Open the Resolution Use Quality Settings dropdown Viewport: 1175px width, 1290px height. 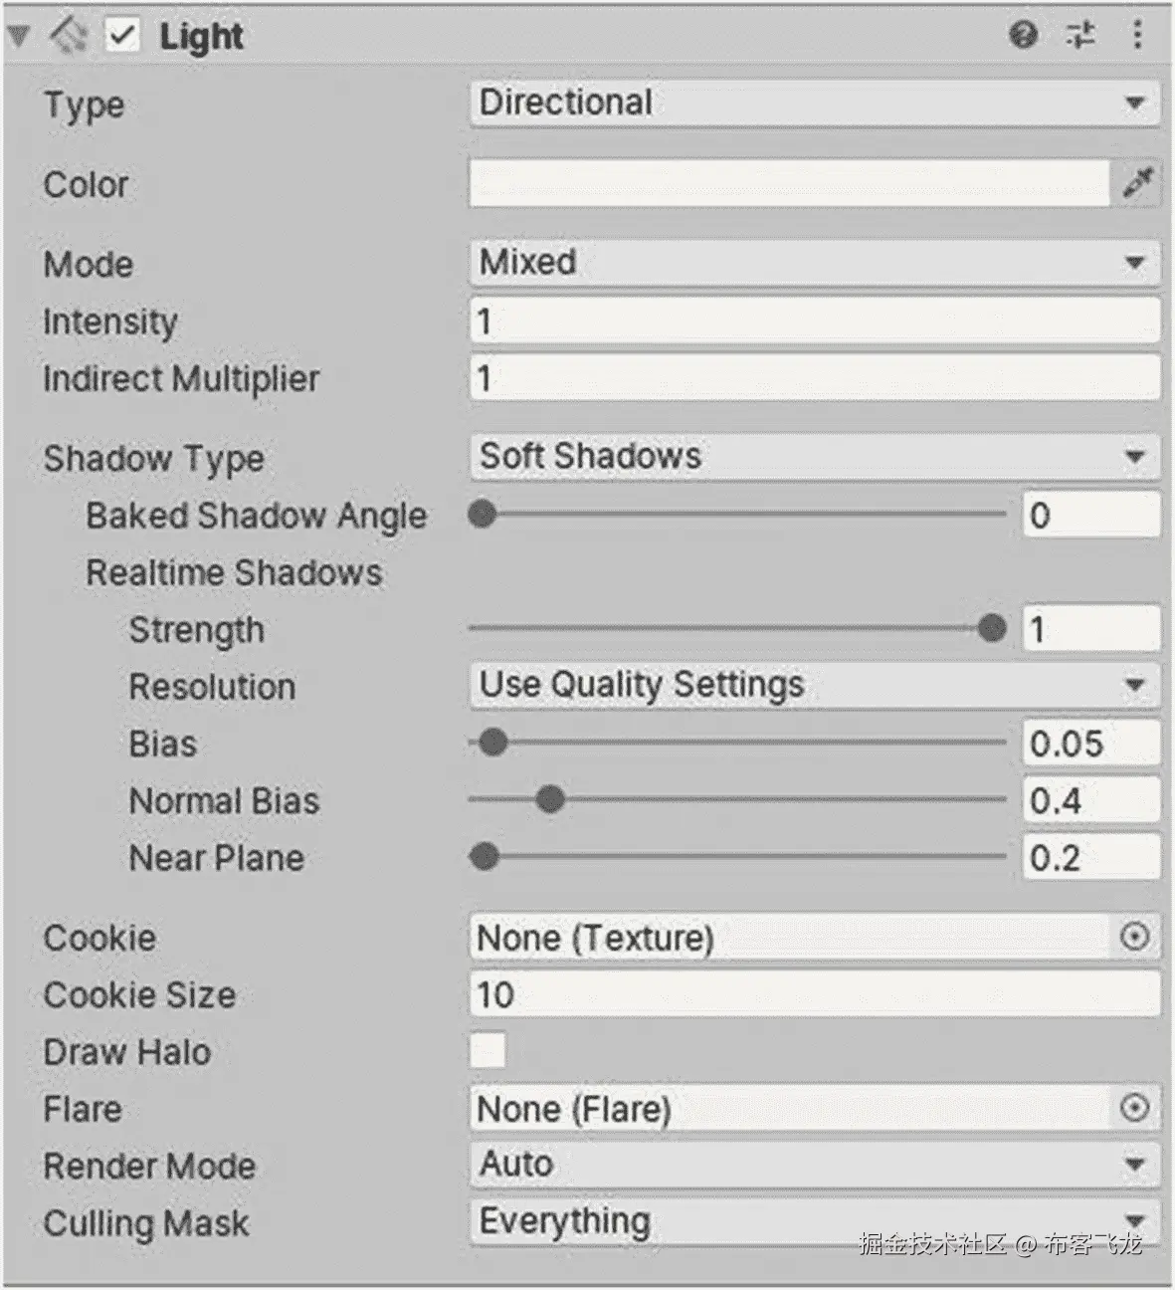814,685
